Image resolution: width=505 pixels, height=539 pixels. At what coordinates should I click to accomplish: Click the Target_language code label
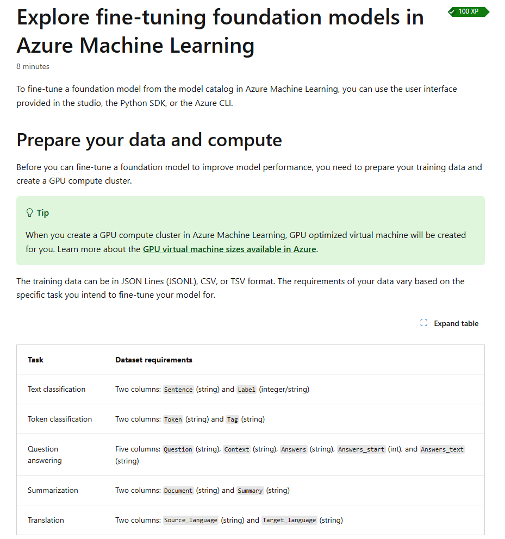click(289, 520)
